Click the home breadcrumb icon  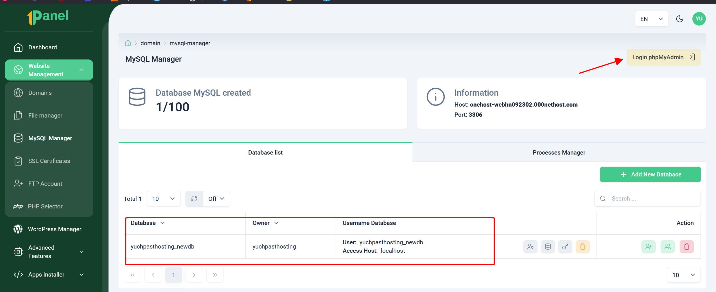[128, 43]
